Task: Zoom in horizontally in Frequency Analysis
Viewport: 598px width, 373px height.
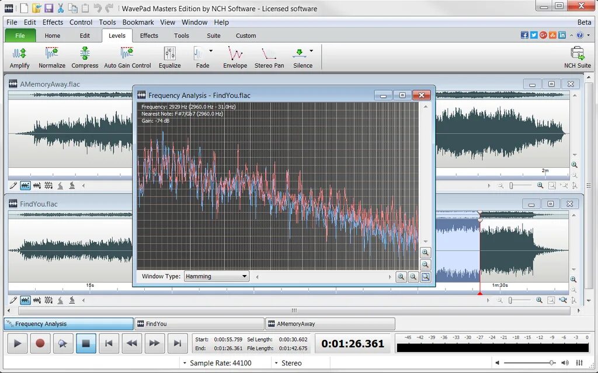Action: [401, 277]
